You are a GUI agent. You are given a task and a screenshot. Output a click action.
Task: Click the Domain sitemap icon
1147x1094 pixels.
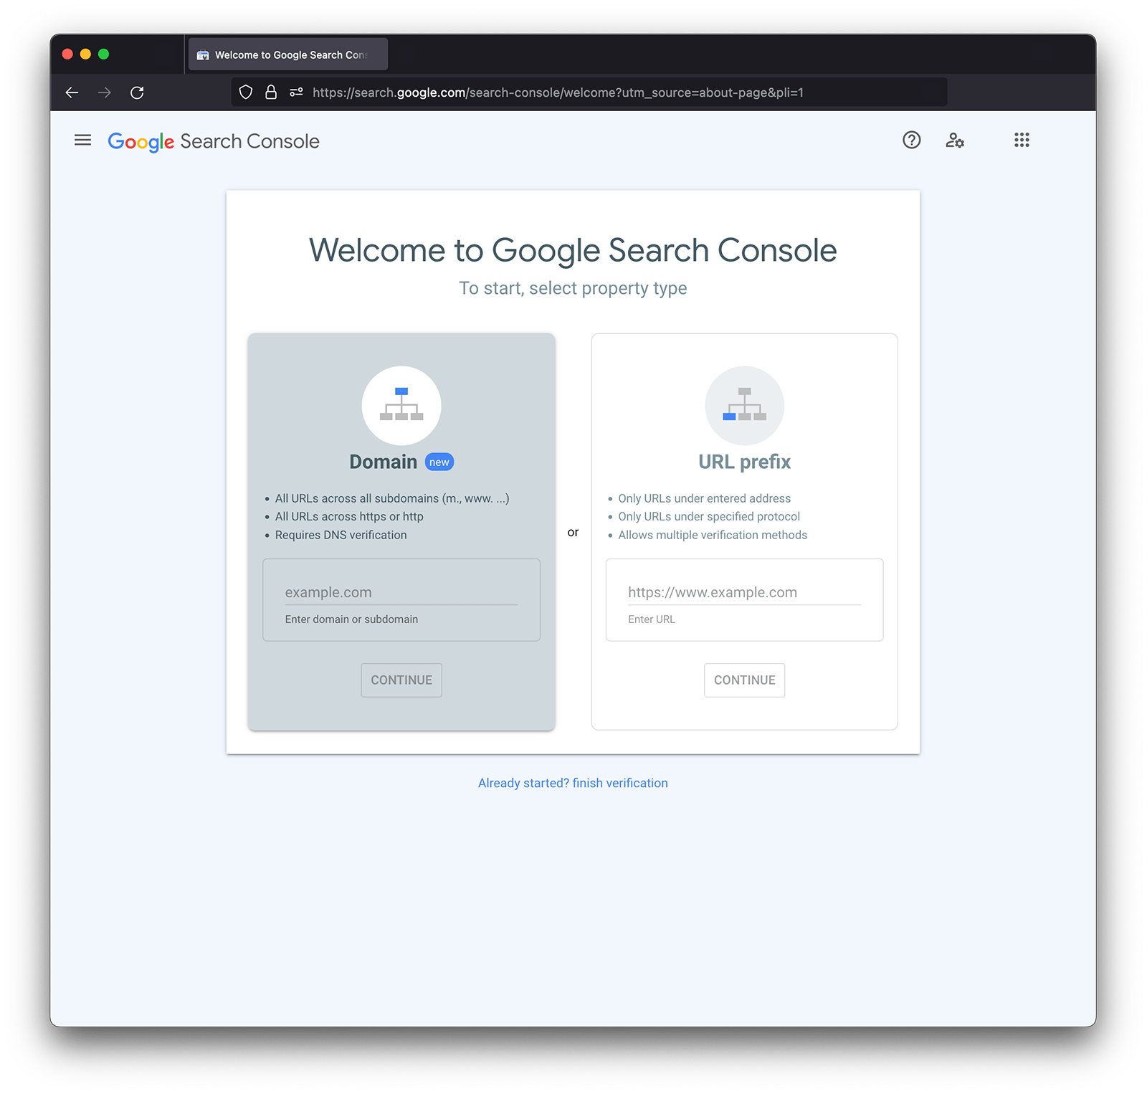pyautogui.click(x=401, y=406)
